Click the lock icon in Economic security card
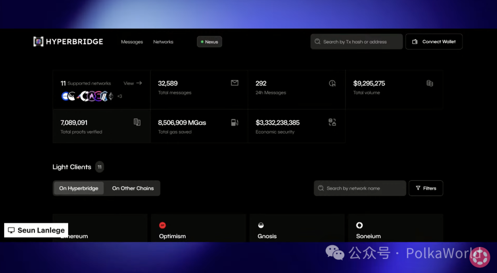Viewport: 497px width, 273px height. (332, 122)
